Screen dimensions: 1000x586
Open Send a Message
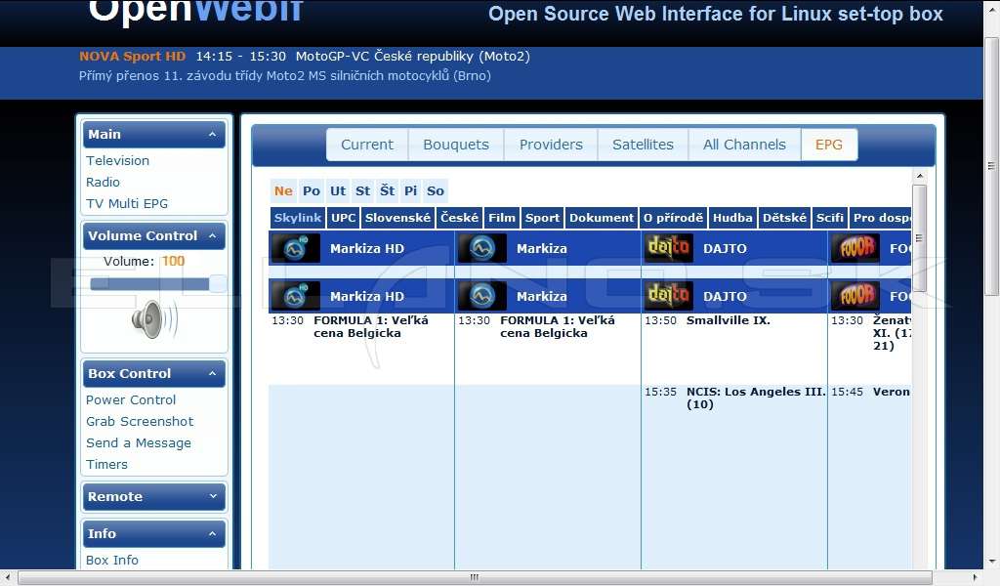point(139,443)
